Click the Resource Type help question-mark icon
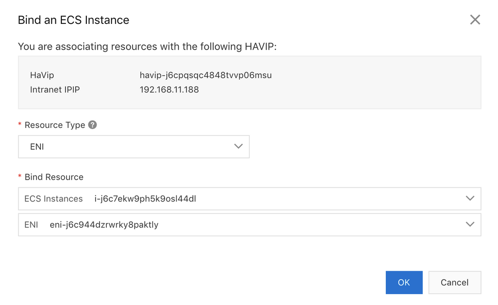The width and height of the screenshot is (498, 305). click(x=92, y=125)
